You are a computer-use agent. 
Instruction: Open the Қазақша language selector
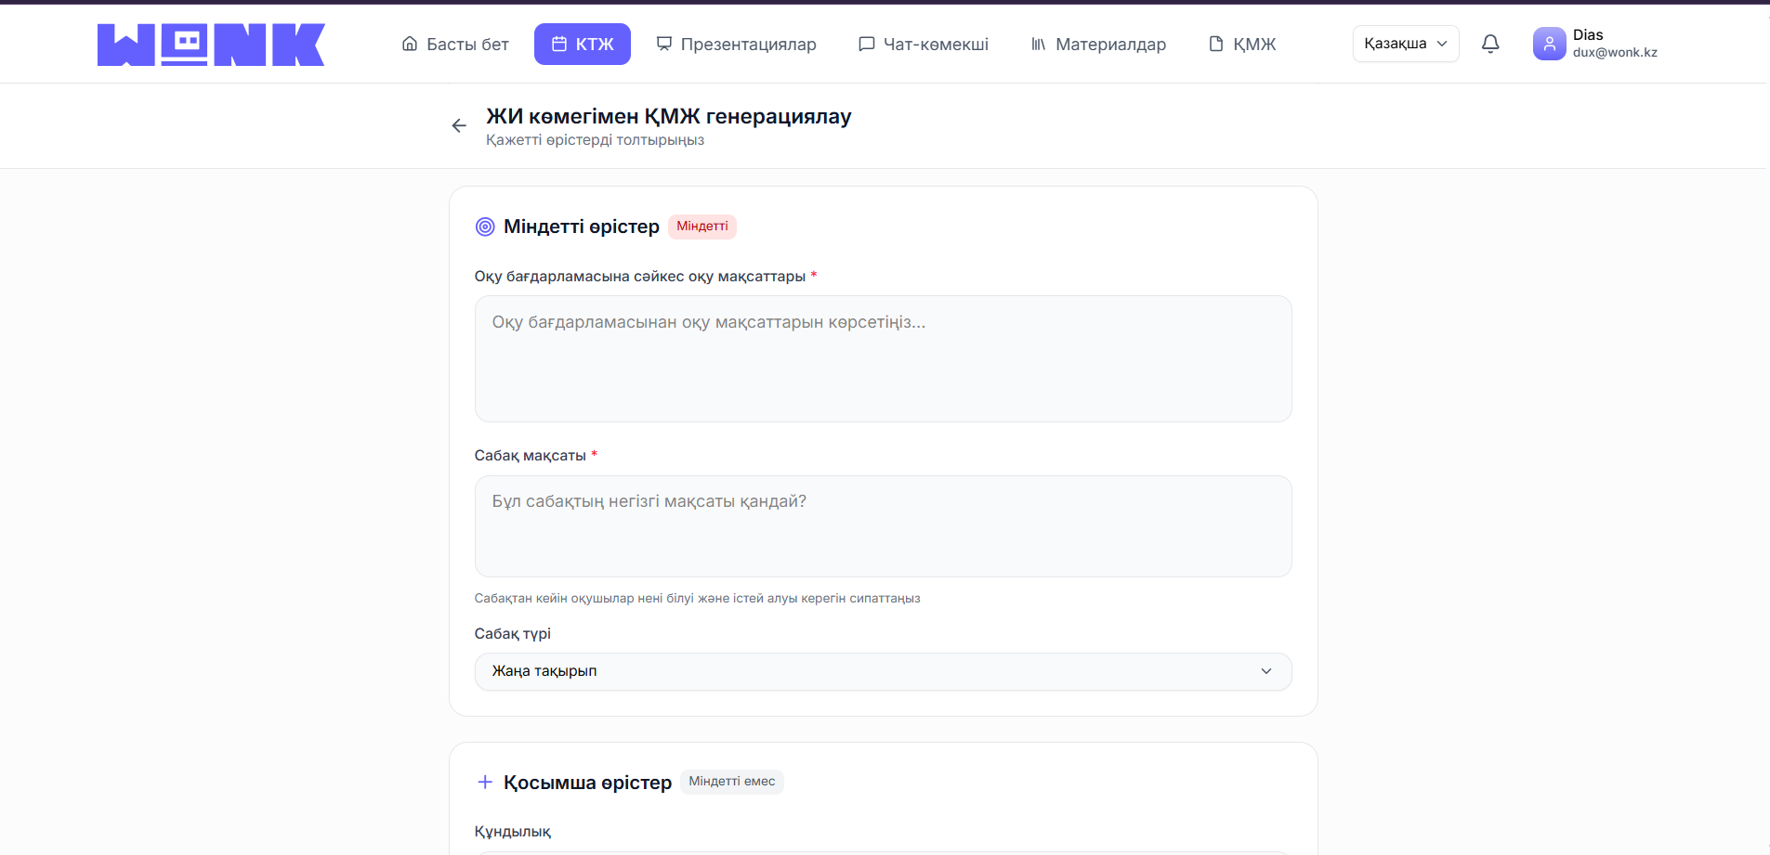(x=1405, y=44)
